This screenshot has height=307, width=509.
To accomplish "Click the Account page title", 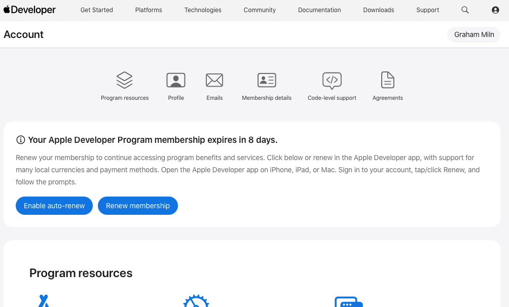I will tap(23, 34).
